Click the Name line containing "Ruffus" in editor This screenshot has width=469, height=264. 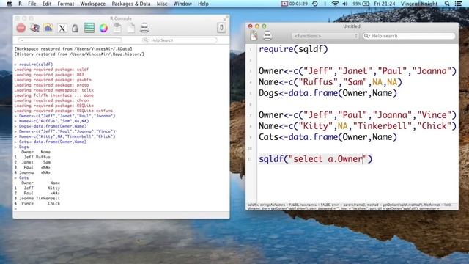pos(330,82)
